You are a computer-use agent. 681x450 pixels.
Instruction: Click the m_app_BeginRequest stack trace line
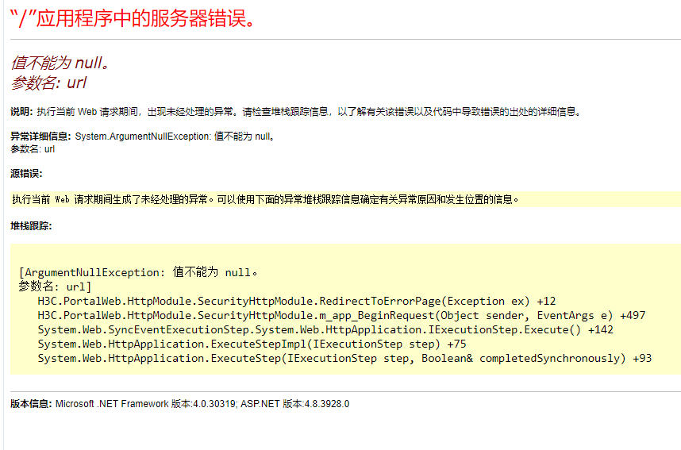pos(341,315)
